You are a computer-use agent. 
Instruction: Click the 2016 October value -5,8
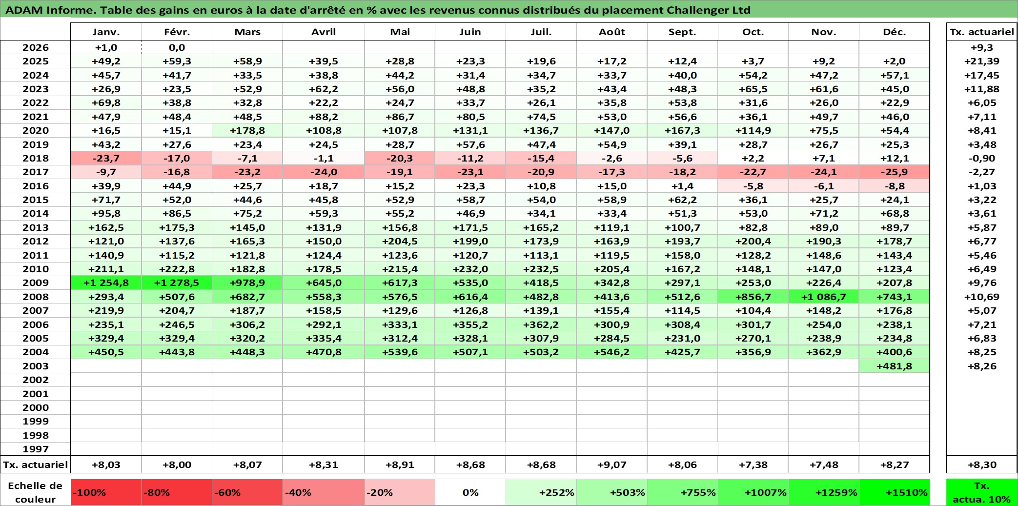[x=753, y=186]
